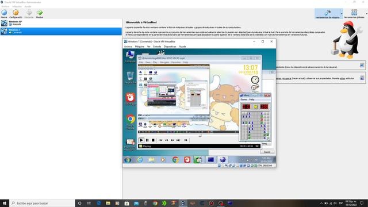
Task: Click Recycle Bin icon on VM desktop
Action: pos(130,78)
